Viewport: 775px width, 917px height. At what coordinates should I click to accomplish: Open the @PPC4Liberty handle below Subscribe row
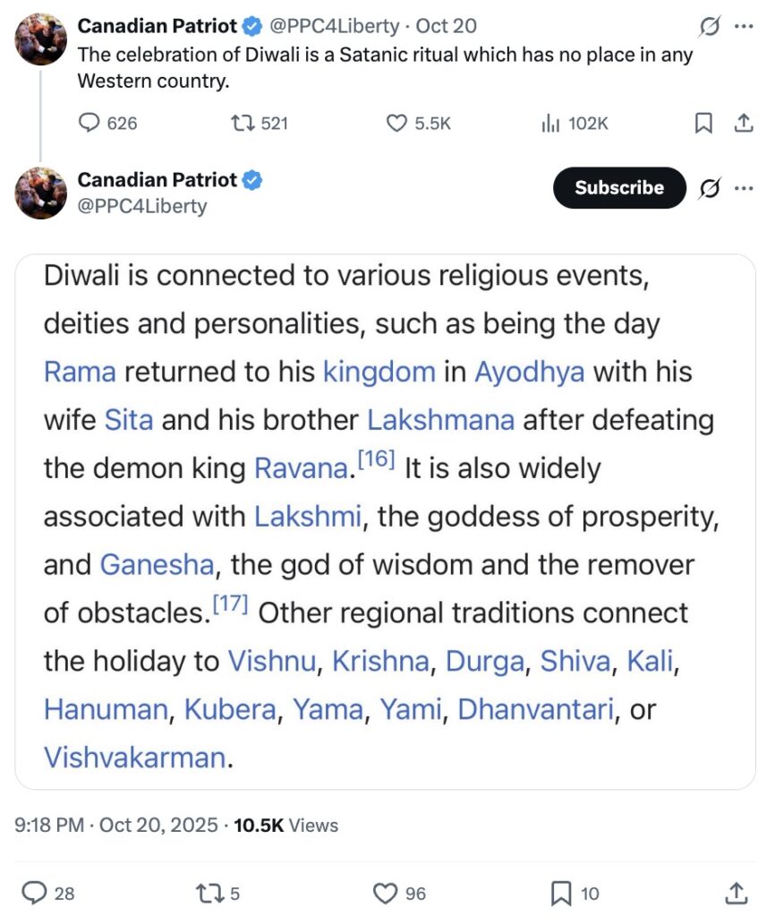click(142, 206)
